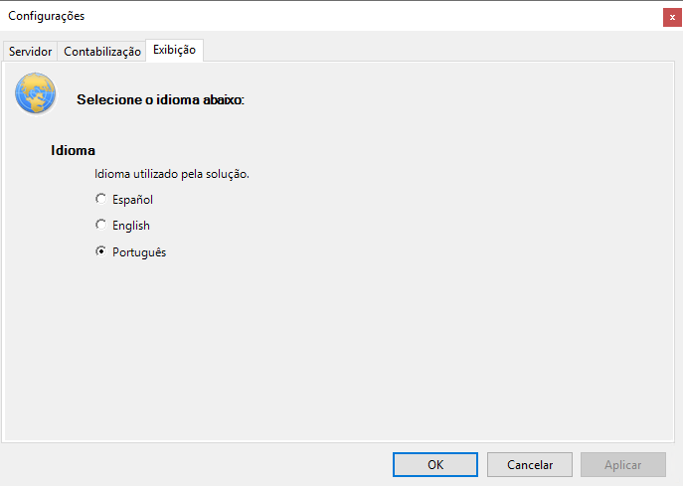This screenshot has width=683, height=486.
Task: Click the English language label text
Action: pos(130,226)
